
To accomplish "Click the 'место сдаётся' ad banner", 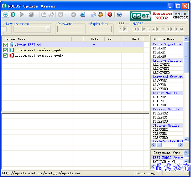I will point(180,16).
